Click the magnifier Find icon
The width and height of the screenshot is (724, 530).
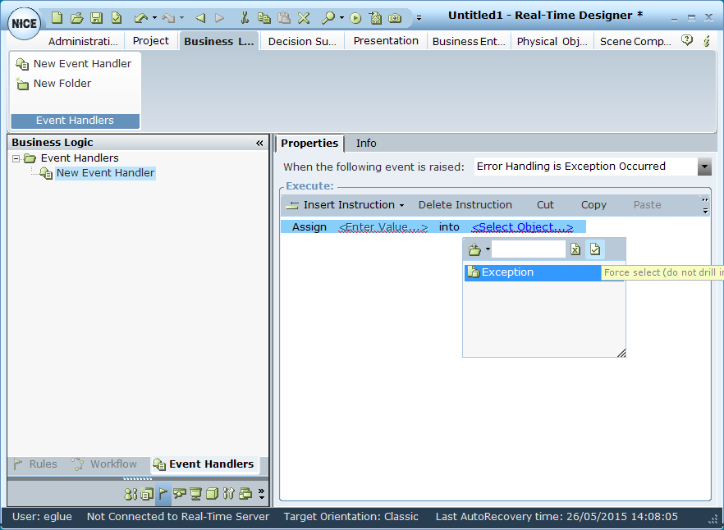pyautogui.click(x=328, y=17)
